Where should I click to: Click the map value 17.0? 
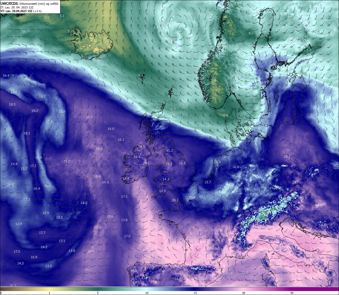tap(127, 236)
